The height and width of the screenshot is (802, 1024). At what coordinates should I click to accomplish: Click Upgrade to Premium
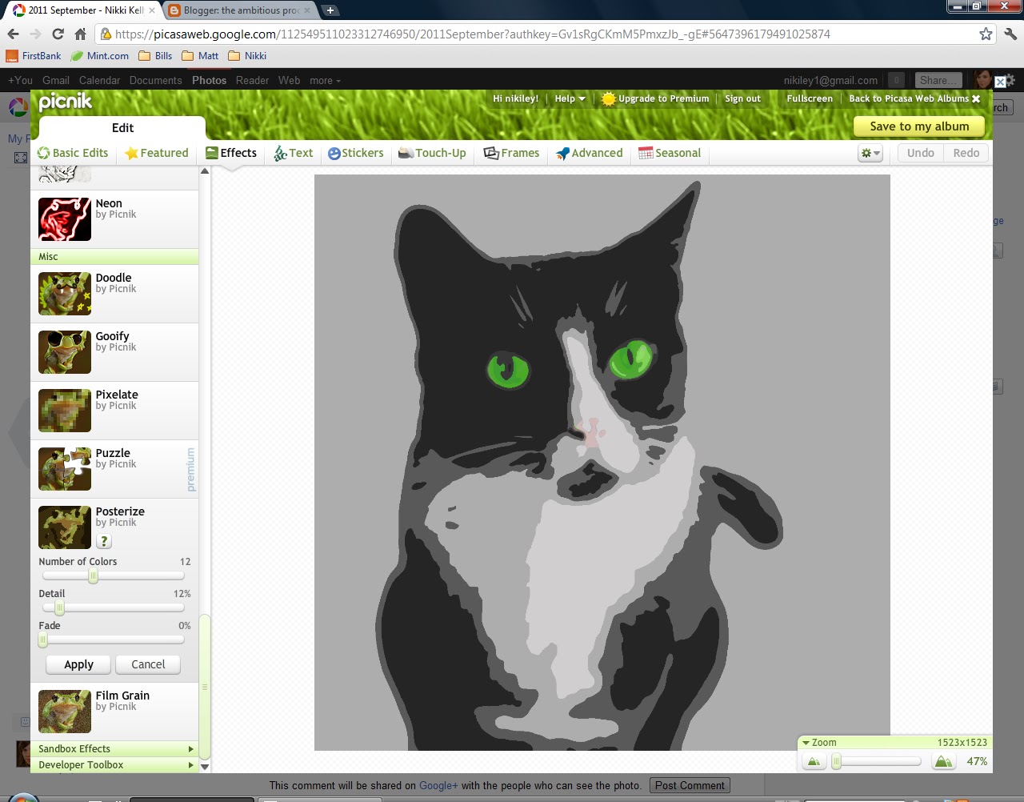[655, 98]
